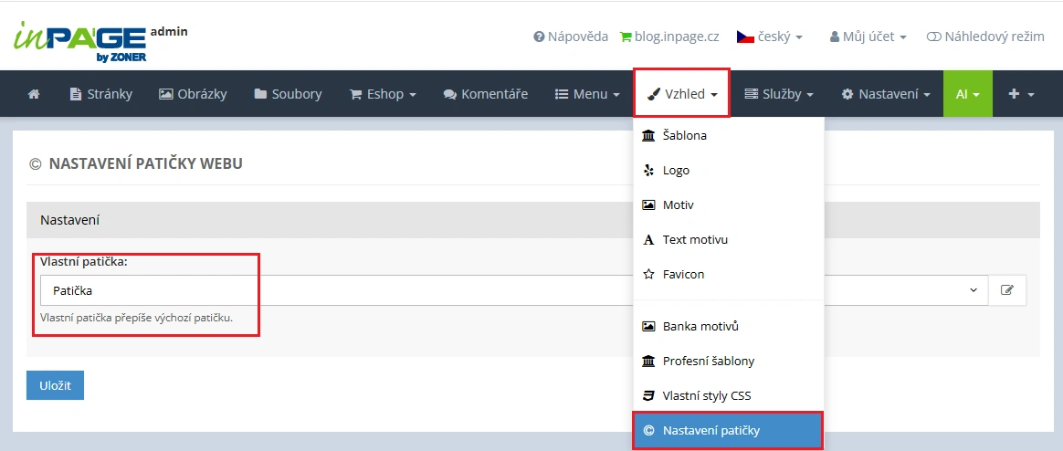Open Banka motivů from the menu
1063x451 pixels.
[700, 326]
